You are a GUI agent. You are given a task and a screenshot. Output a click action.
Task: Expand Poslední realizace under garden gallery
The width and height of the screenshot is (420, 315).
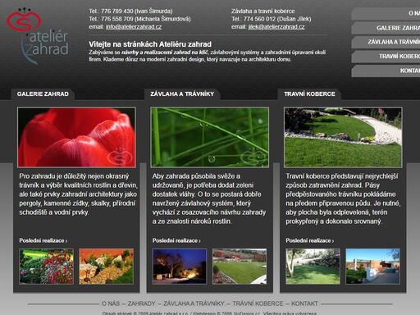click(43, 240)
